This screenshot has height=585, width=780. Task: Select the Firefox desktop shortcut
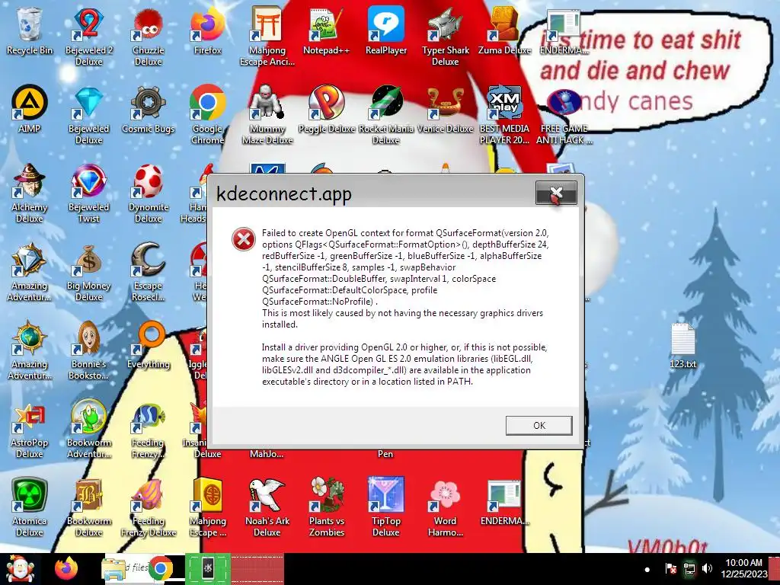[x=207, y=30]
